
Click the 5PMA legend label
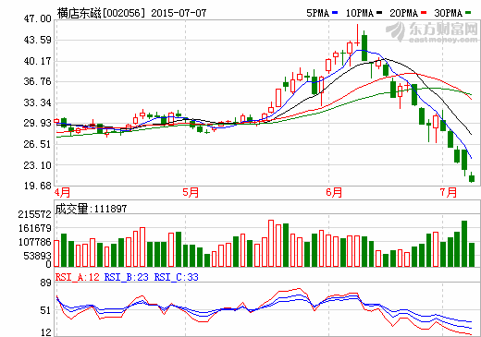[317, 13]
